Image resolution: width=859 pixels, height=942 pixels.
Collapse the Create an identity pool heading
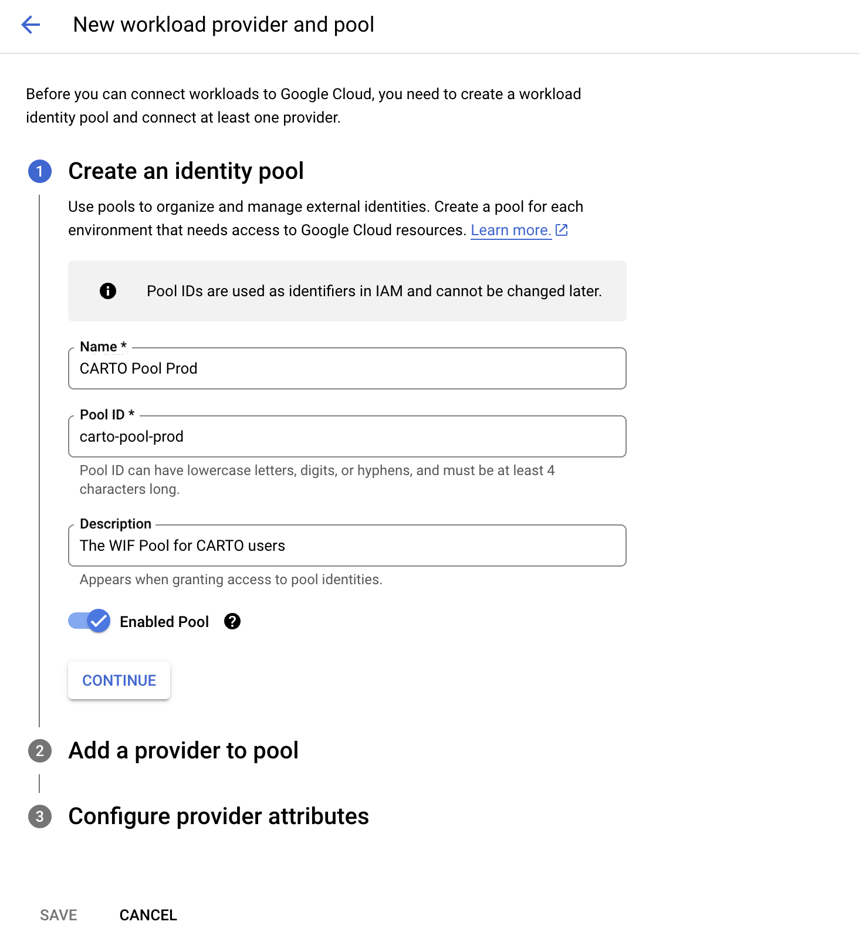[x=186, y=171]
